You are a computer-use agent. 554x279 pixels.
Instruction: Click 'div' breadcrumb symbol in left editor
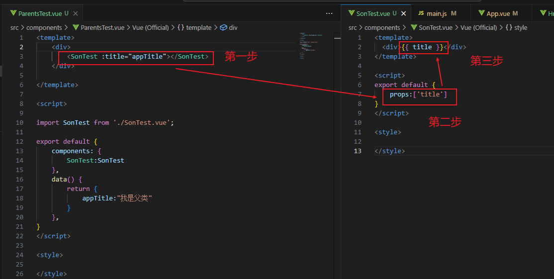pos(233,27)
